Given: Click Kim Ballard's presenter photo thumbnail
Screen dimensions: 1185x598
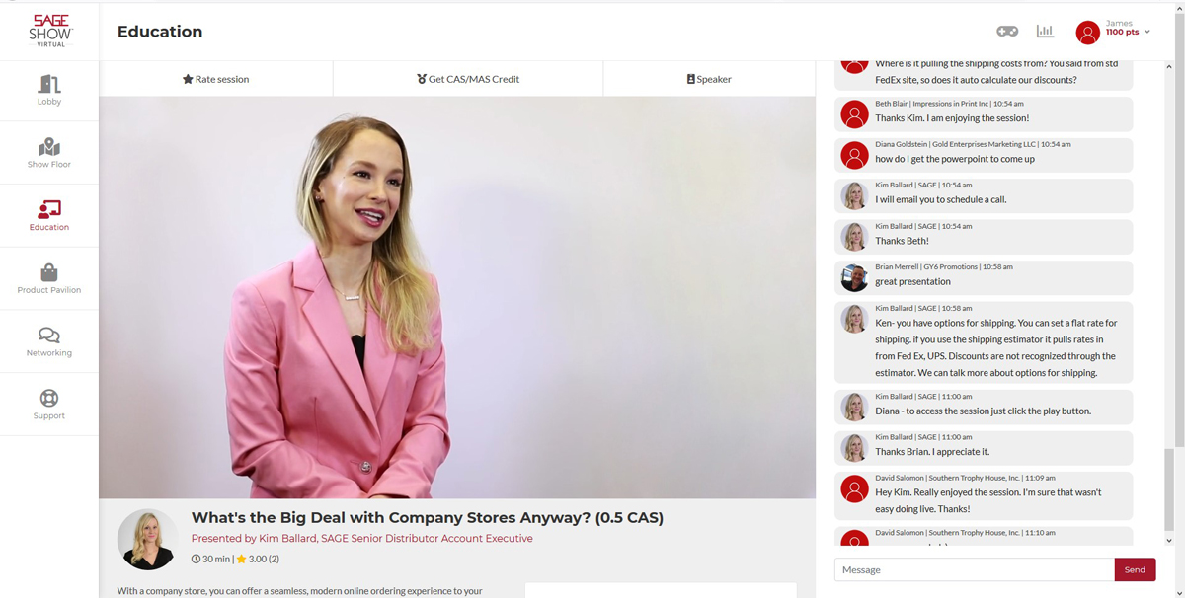Looking at the screenshot, I should [x=148, y=540].
